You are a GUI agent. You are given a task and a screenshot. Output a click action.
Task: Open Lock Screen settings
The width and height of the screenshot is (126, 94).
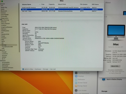pyautogui.click(x=81, y=90)
